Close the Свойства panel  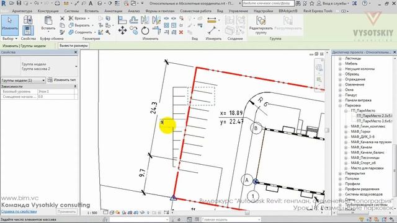(76, 52)
